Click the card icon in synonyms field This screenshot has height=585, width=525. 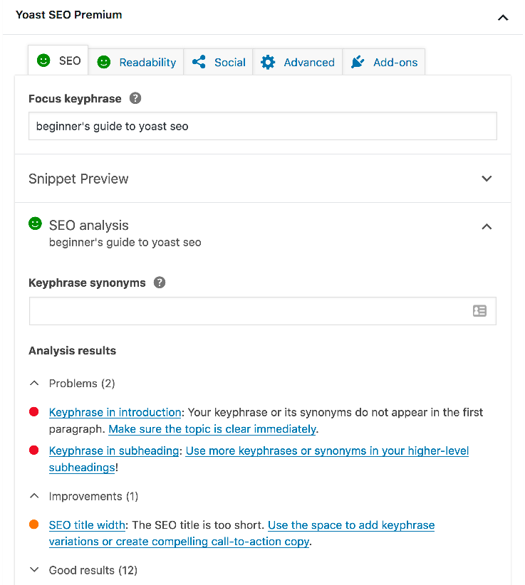(x=479, y=311)
